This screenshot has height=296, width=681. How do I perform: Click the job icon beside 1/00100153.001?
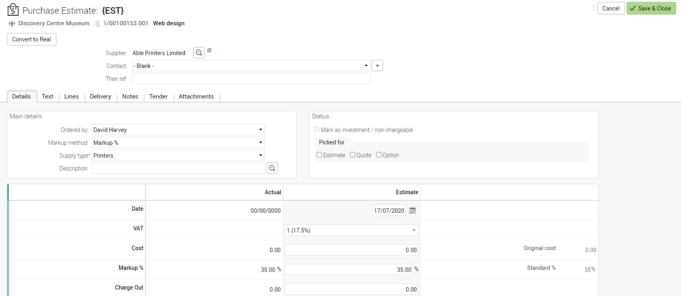[x=97, y=24]
